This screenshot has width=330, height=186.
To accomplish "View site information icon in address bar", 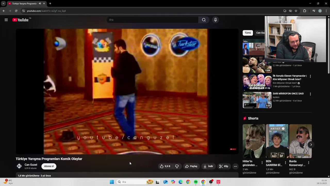I will pyautogui.click(x=23, y=11).
